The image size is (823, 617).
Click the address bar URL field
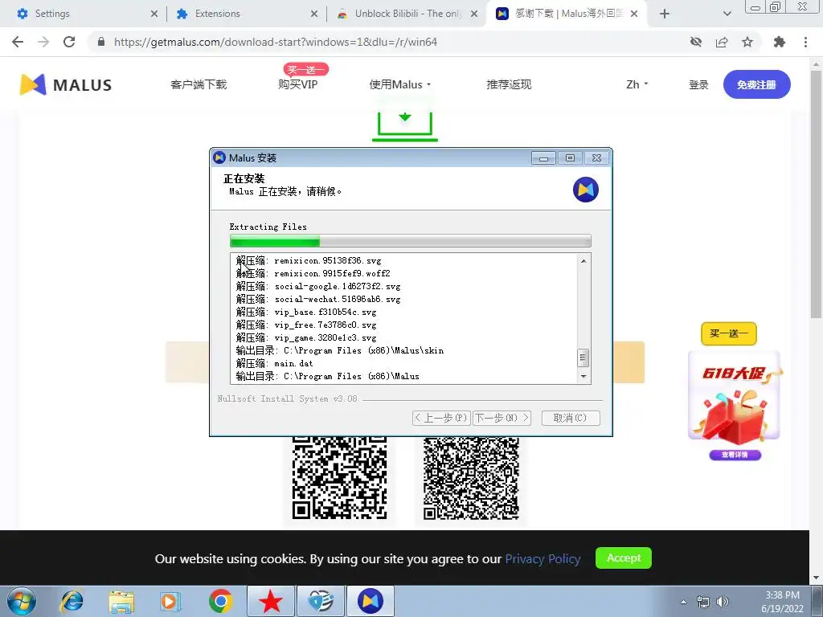point(388,42)
